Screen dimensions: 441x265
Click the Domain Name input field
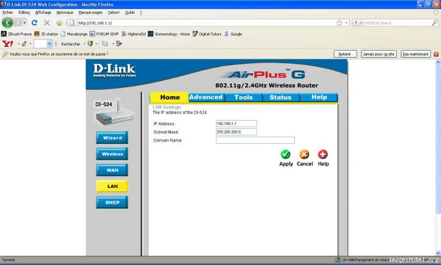[x=255, y=140]
